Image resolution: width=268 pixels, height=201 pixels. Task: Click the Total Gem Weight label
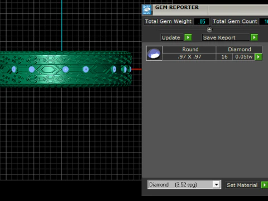click(x=168, y=21)
